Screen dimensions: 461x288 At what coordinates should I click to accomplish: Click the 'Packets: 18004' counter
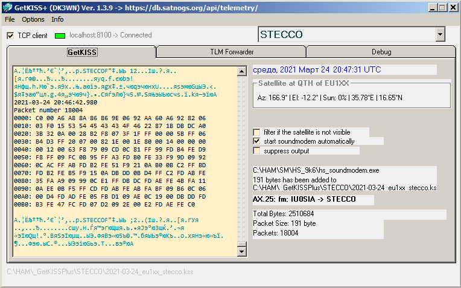[276, 233]
